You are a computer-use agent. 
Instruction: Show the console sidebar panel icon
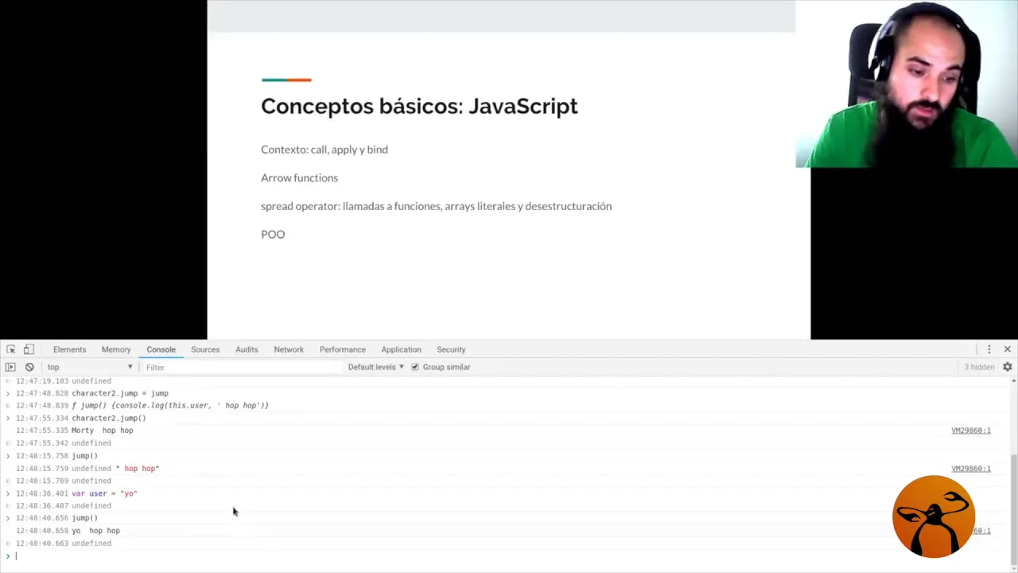(x=10, y=367)
